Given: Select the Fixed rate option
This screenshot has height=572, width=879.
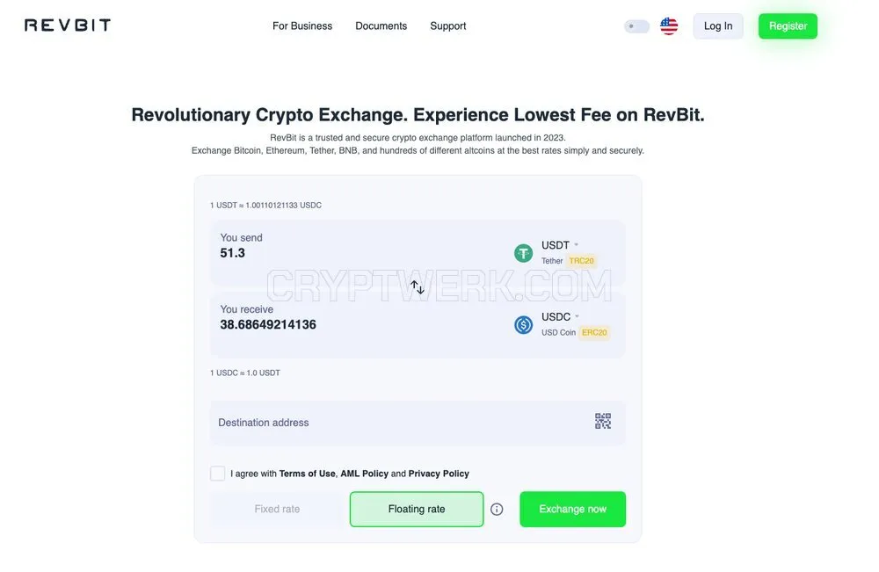Looking at the screenshot, I should tap(278, 510).
